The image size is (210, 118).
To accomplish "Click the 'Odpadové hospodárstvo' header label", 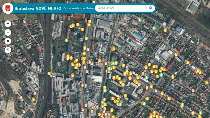I will (79, 8).
